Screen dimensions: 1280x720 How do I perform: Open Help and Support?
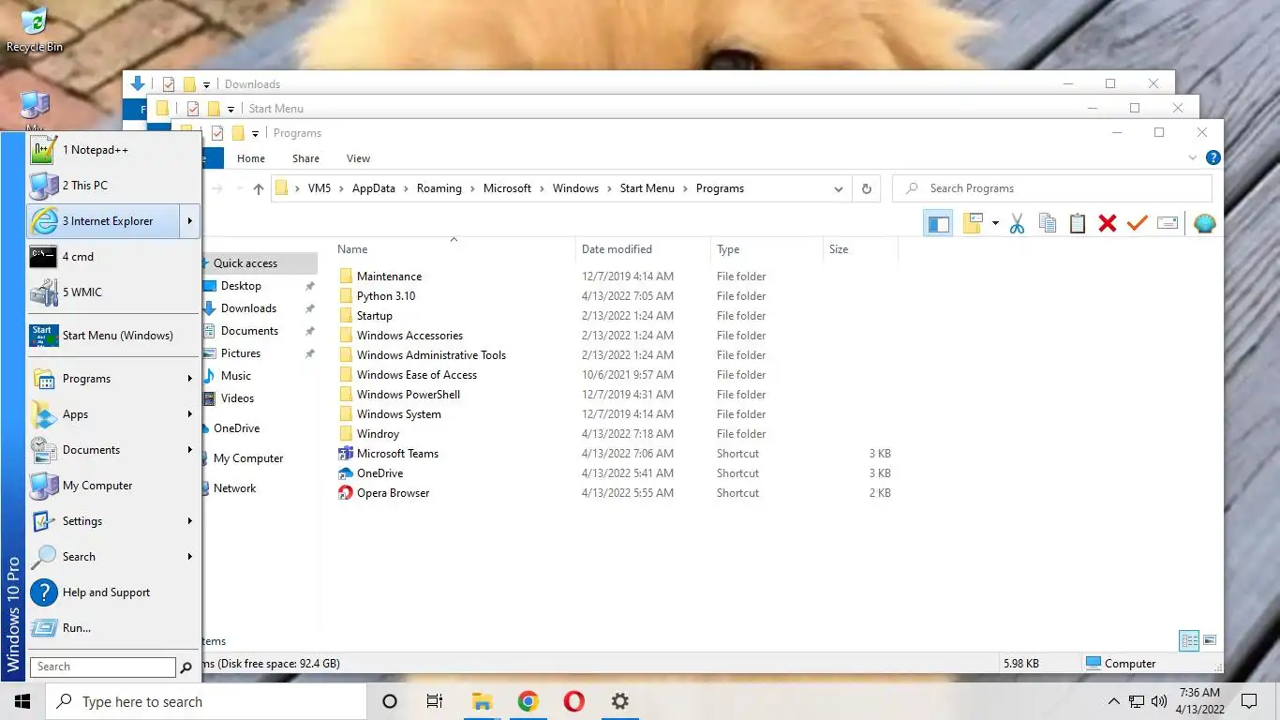pyautogui.click(x=113, y=592)
